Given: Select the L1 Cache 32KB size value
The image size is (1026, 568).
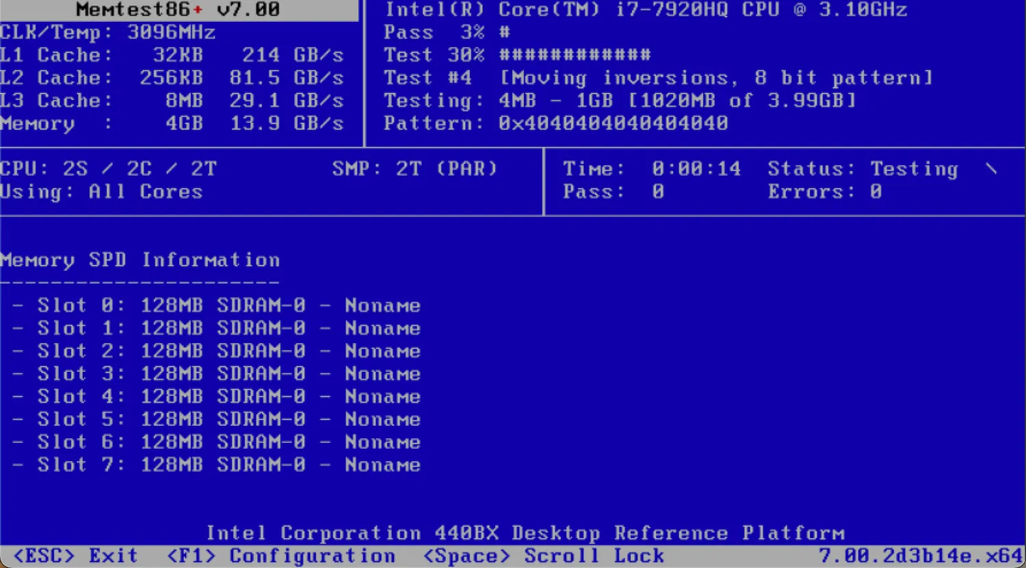Looking at the screenshot, I should (x=178, y=55).
